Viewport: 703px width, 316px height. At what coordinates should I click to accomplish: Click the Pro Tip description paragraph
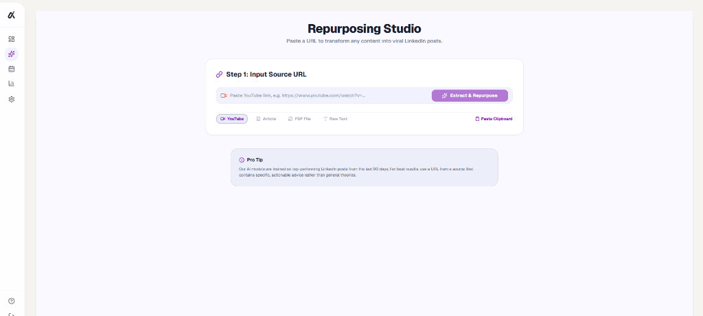(x=356, y=172)
